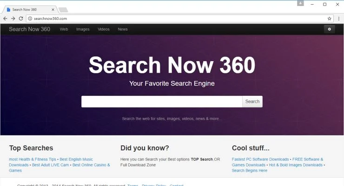This screenshot has height=186, width=344.
Task: Go forward with the browser forward arrow
Action: 13,19
